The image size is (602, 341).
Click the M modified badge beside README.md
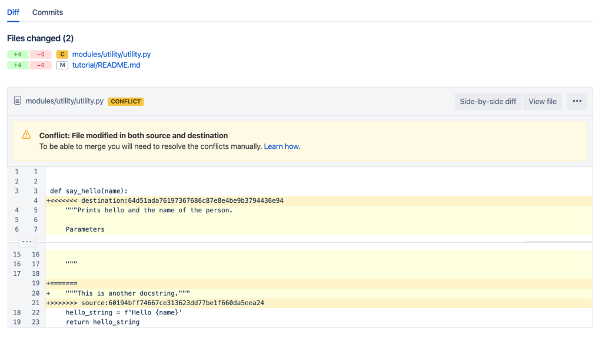tap(62, 65)
